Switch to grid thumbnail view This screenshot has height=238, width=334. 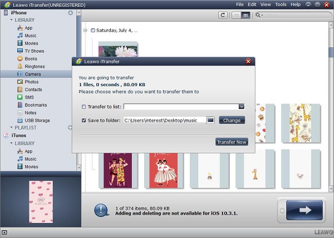(x=245, y=15)
